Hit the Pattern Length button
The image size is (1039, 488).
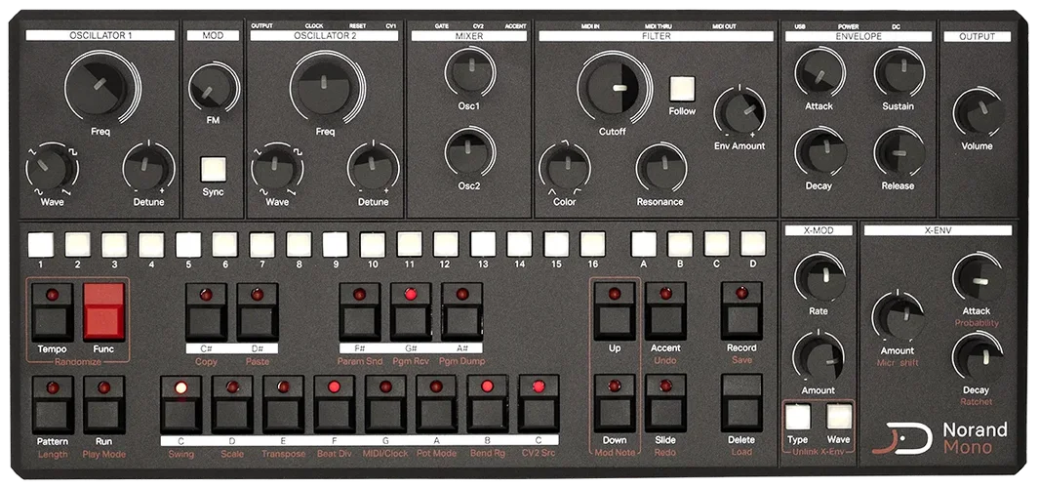click(53, 405)
